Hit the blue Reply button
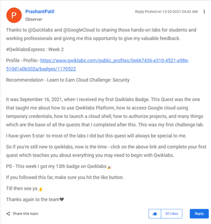The height and width of the screenshot is (224, 211). click(x=199, y=213)
